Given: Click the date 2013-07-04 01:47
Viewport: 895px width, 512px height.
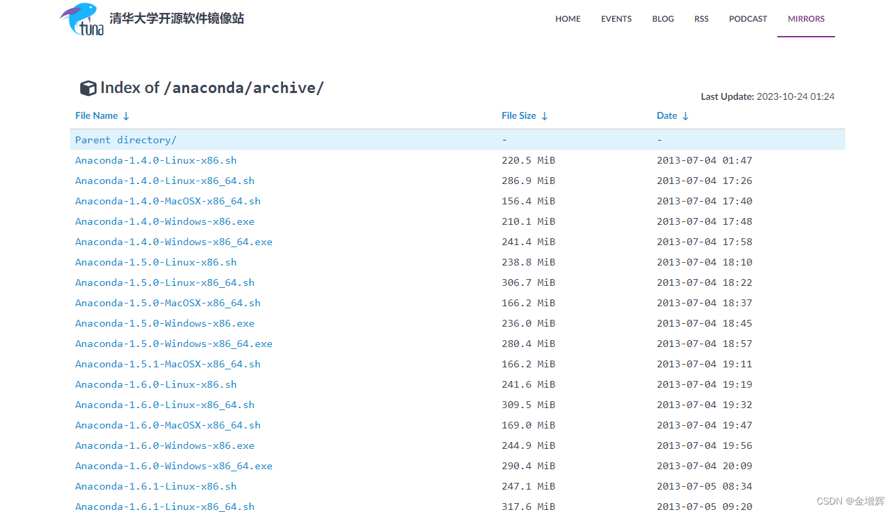Looking at the screenshot, I should click(705, 160).
